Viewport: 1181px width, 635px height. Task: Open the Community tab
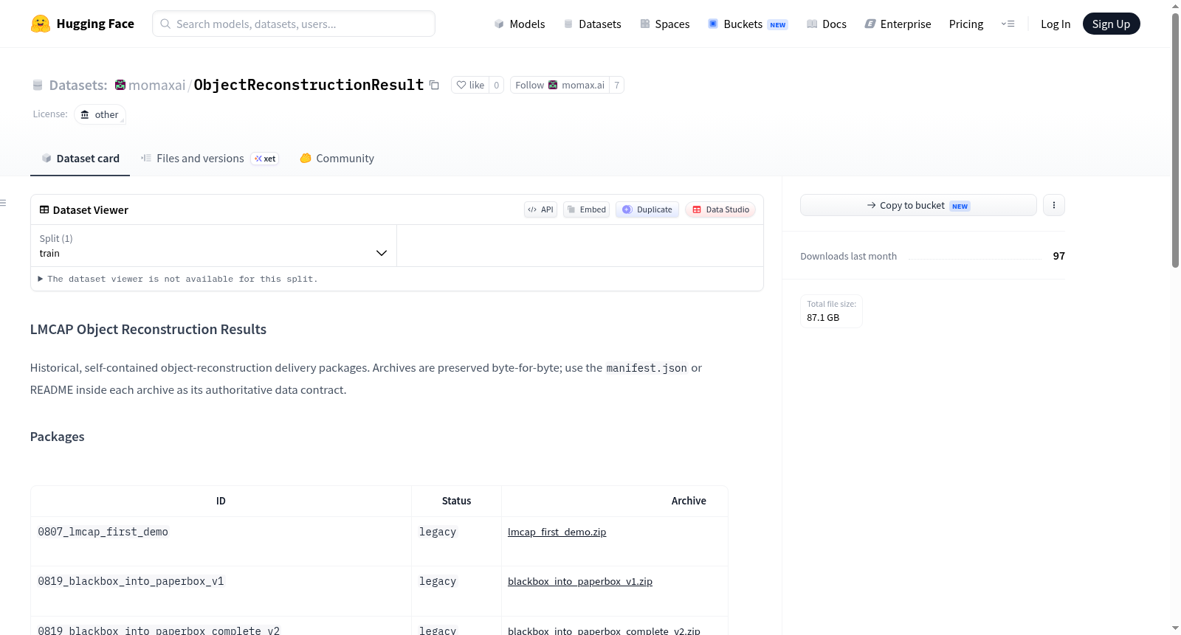coord(337,159)
